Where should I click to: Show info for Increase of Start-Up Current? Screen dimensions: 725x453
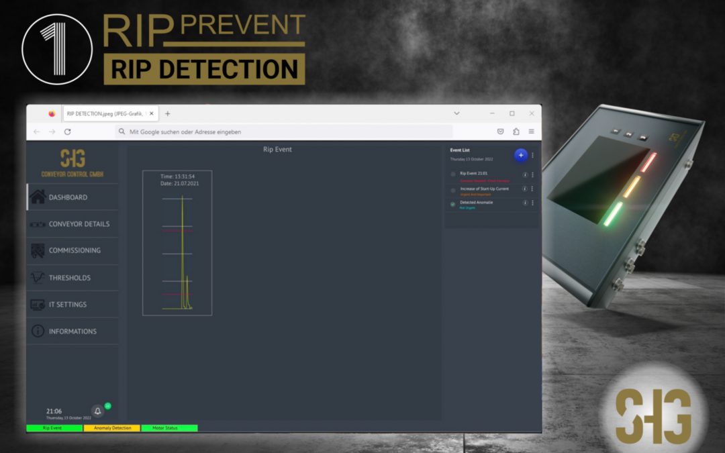(525, 189)
